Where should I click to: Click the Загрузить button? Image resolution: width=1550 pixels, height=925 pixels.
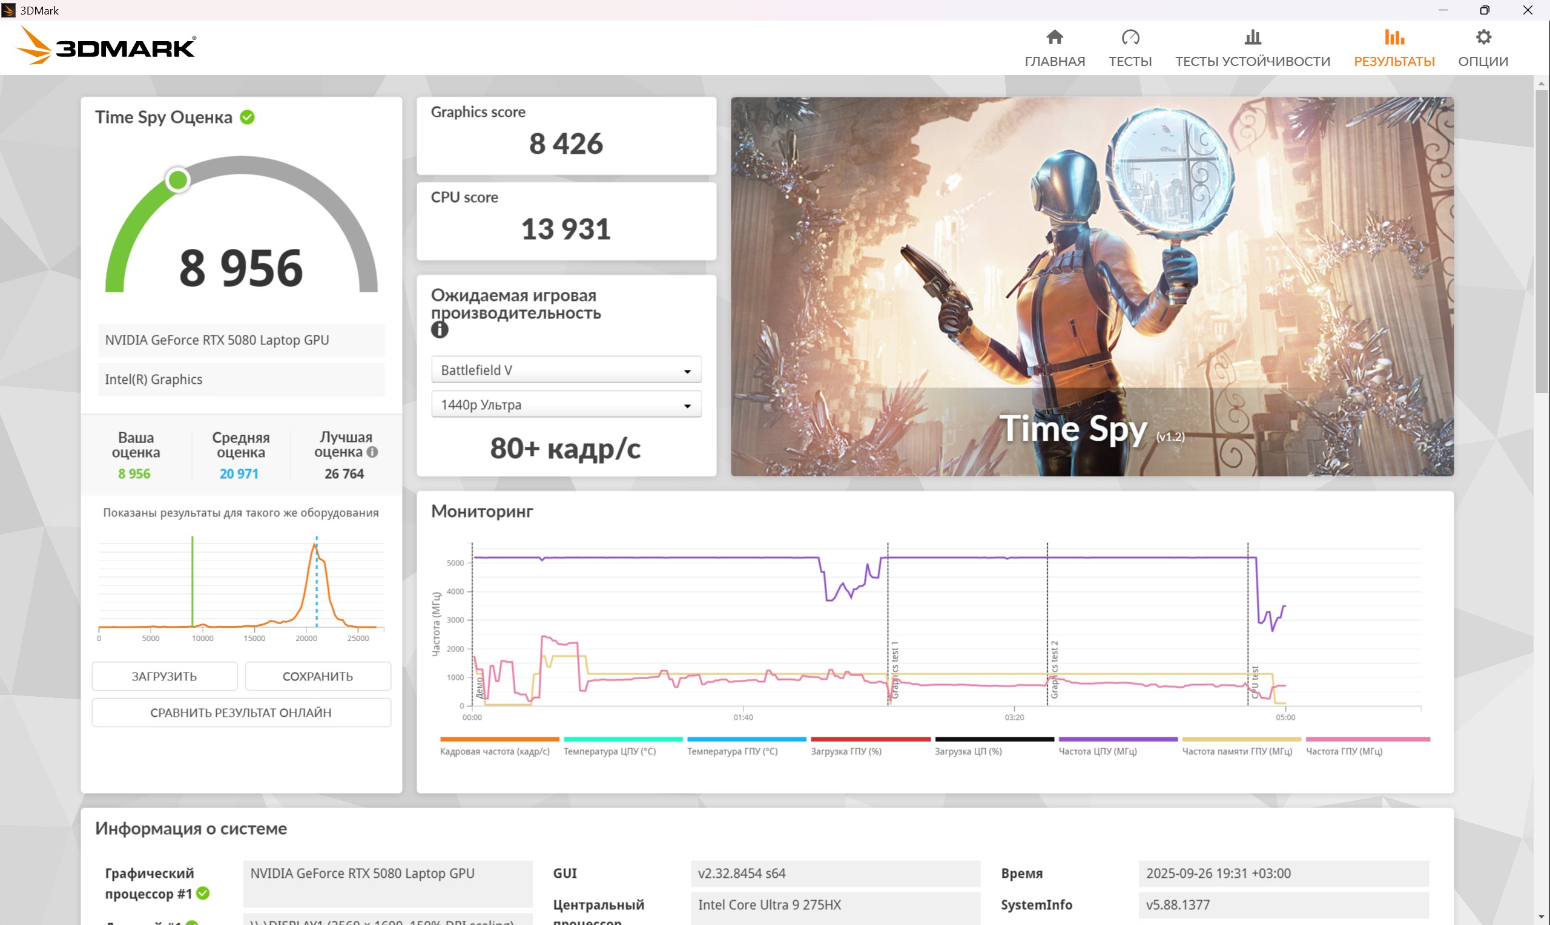click(x=165, y=676)
